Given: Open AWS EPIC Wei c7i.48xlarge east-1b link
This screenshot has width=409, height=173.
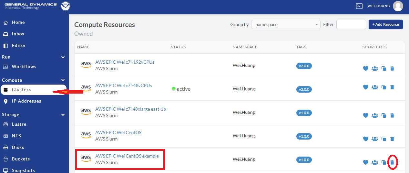Looking at the screenshot, I should (130, 109).
